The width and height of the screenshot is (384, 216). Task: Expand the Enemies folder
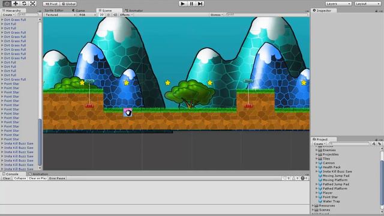pos(316,150)
